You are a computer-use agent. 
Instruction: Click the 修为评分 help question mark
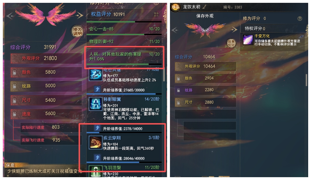coord(300,19)
